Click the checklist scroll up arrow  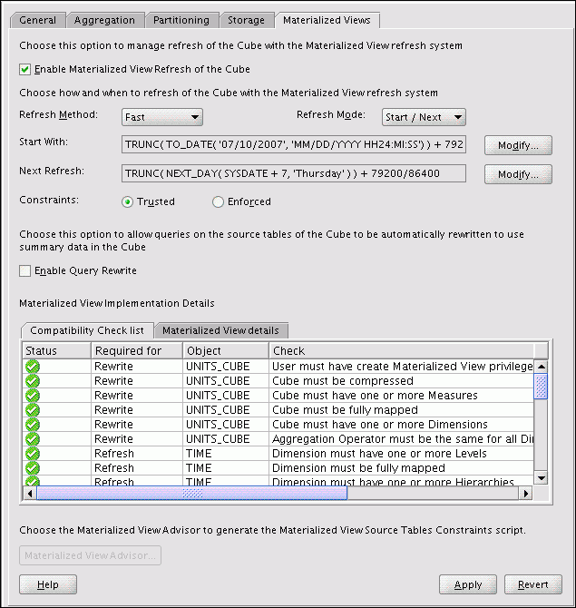[x=542, y=367]
